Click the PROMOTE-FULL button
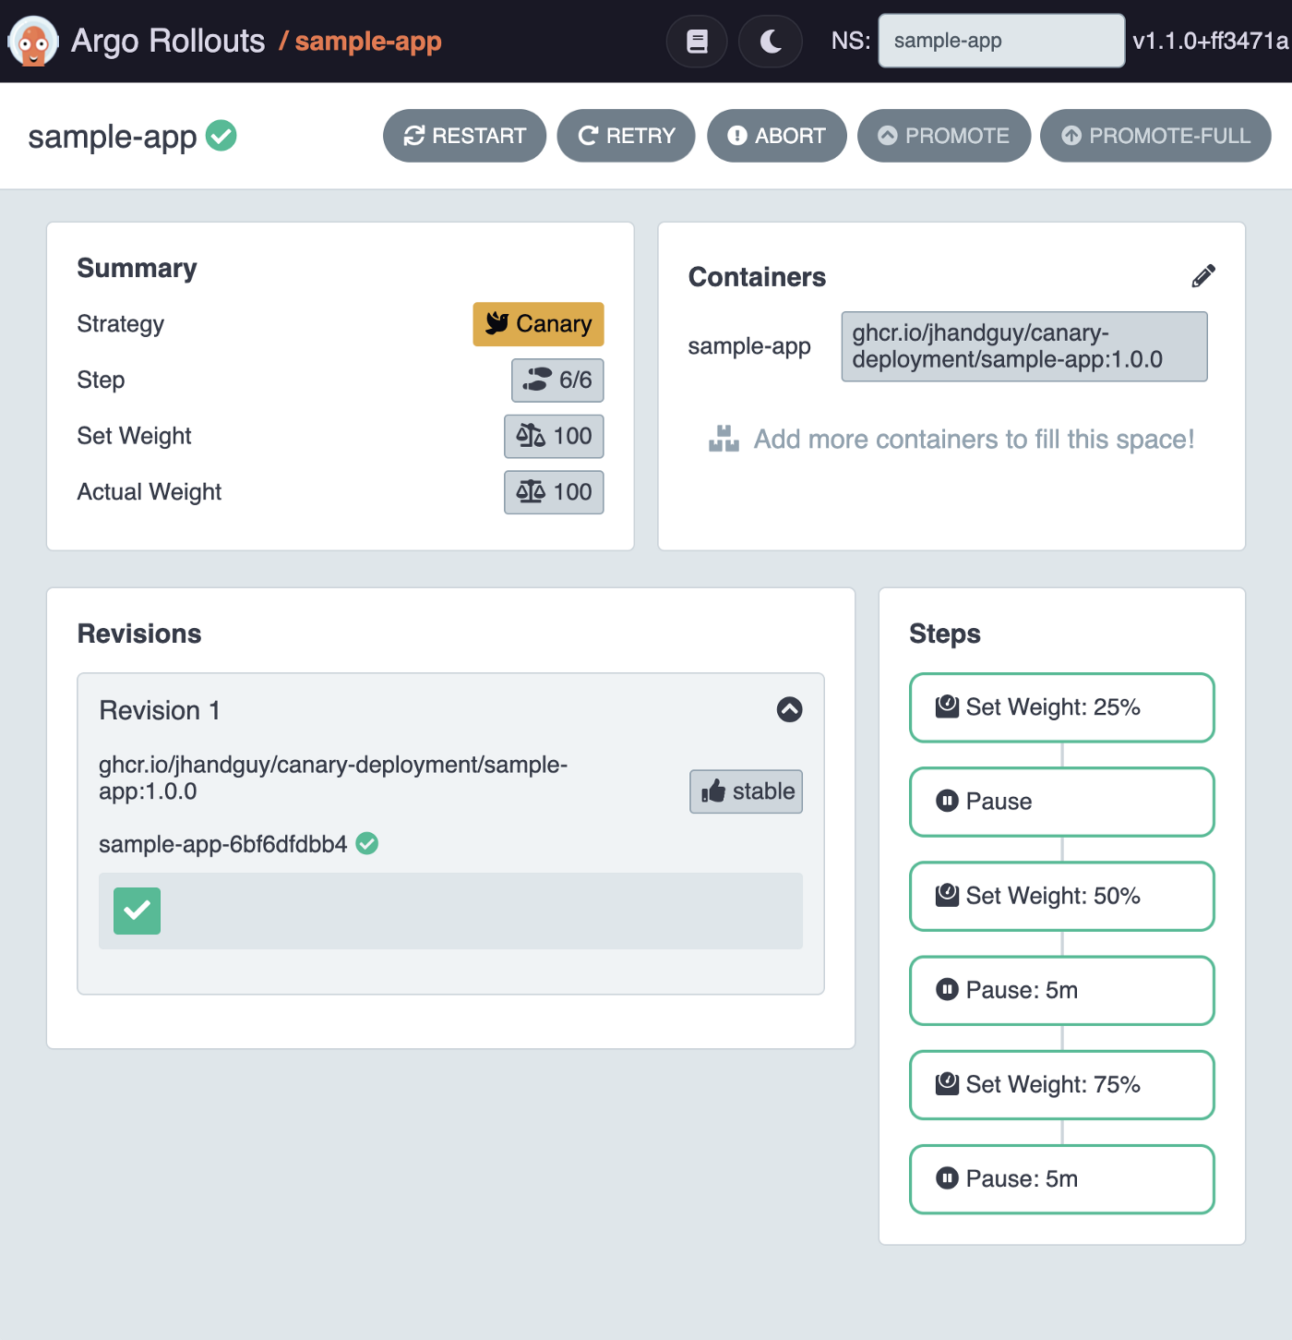1292x1340 pixels. 1155,136
